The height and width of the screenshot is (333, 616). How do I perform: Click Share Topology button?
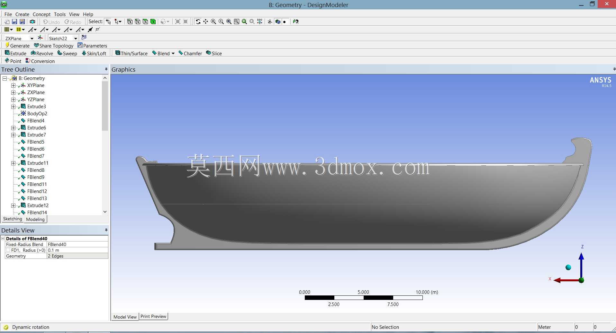(x=54, y=46)
